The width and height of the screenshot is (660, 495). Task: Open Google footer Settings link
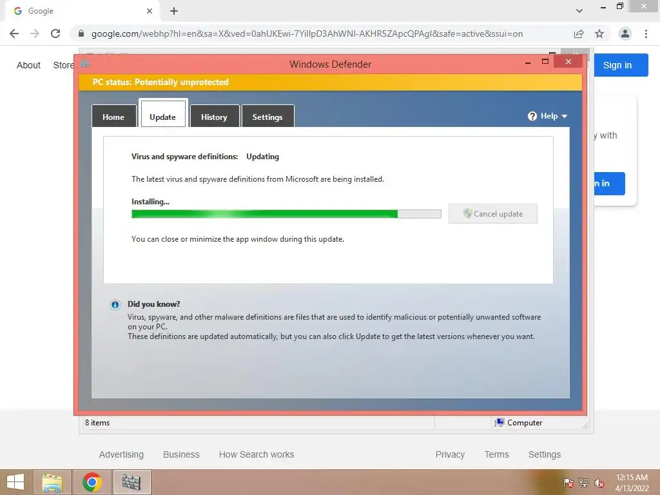coord(544,454)
